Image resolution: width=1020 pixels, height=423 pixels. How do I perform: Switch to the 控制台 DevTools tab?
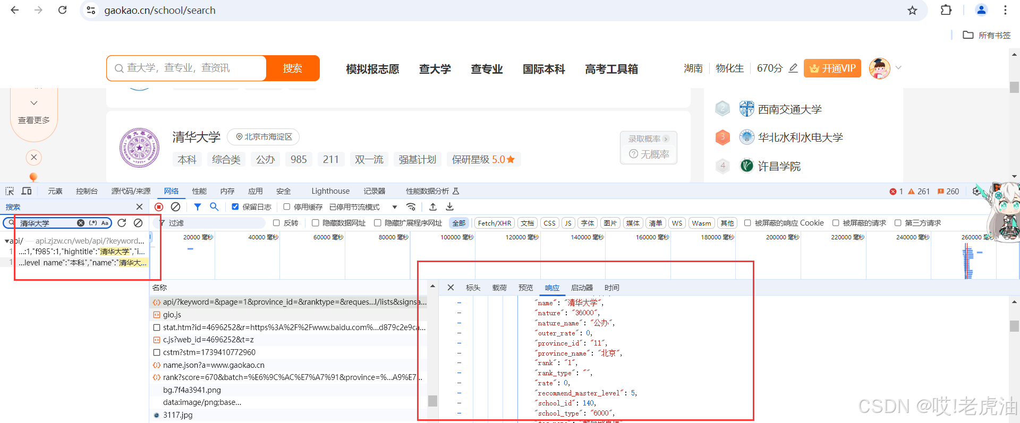pyautogui.click(x=87, y=191)
